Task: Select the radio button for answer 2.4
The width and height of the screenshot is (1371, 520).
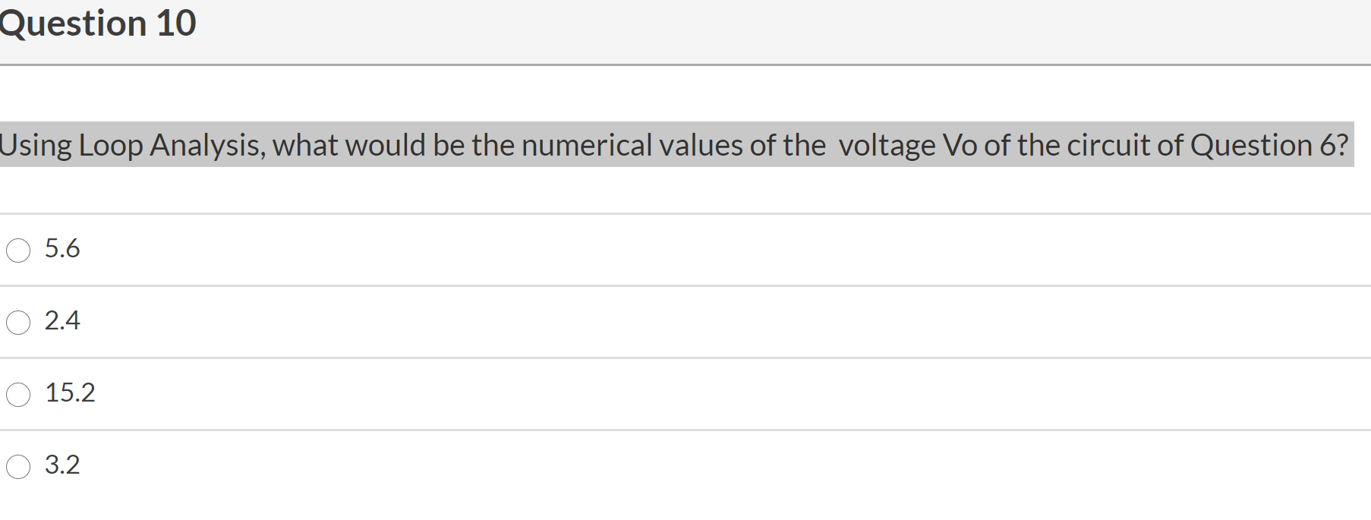Action: (18, 322)
